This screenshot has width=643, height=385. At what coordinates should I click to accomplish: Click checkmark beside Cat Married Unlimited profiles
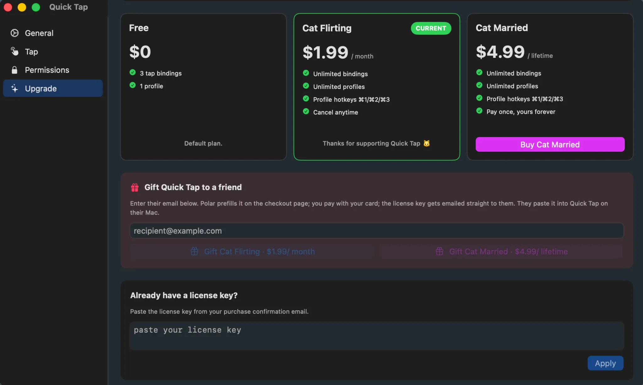tap(479, 85)
